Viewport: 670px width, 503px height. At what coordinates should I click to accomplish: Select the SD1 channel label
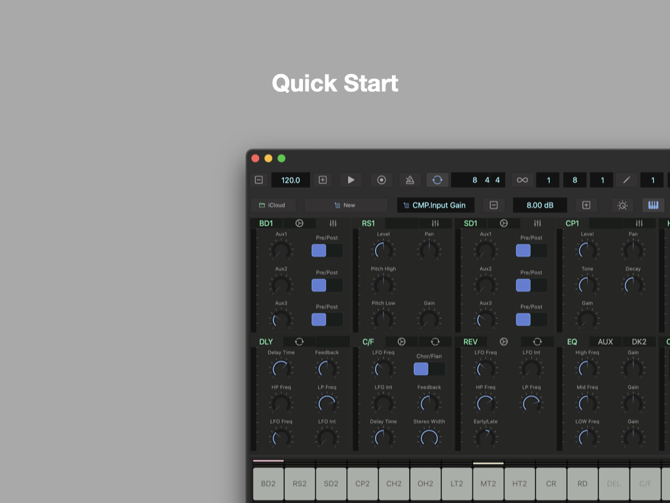(x=470, y=223)
